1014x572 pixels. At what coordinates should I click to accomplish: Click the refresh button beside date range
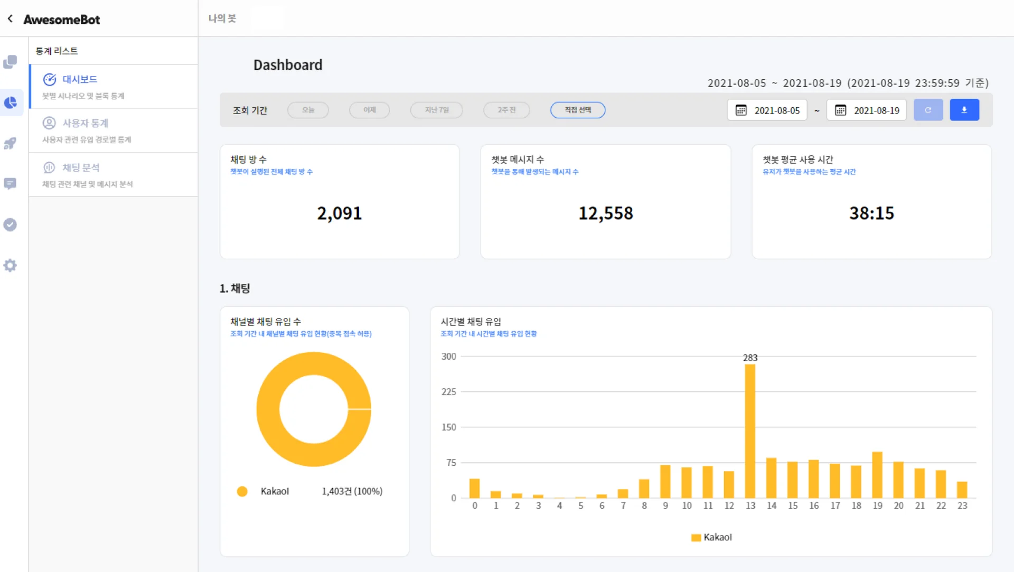pyautogui.click(x=928, y=110)
